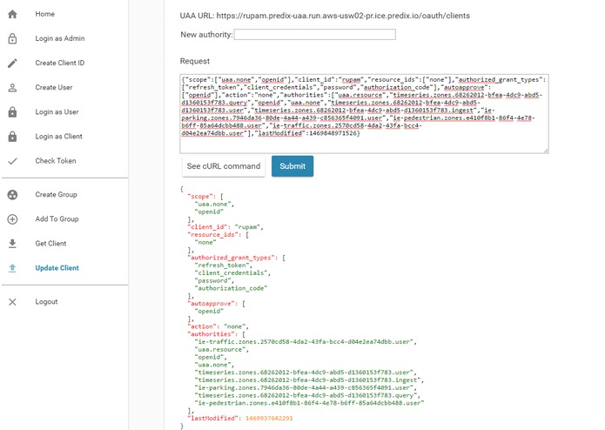Screen dimensions: 605x430
Task: Click "uaa.resource" authority in response
Action: 222,350
